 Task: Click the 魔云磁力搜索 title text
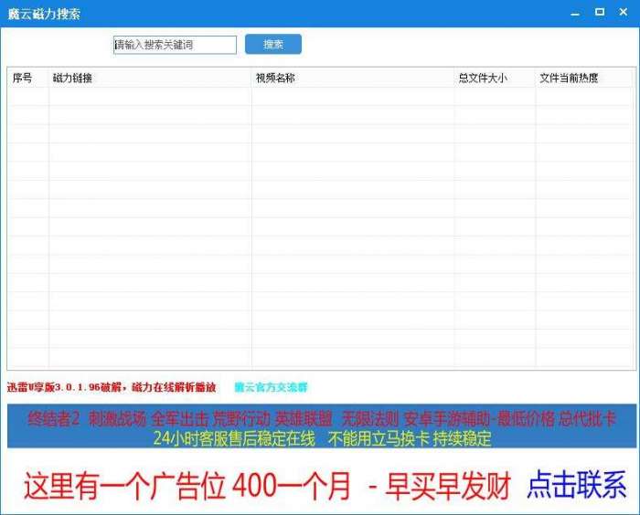tap(44, 14)
